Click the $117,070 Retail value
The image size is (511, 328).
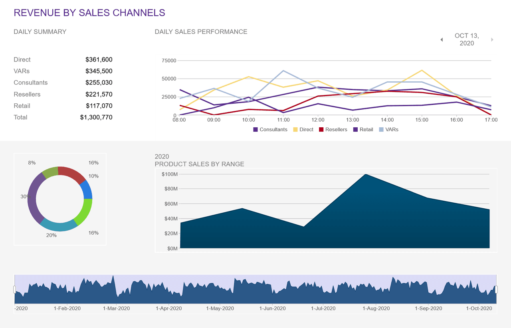(x=99, y=106)
